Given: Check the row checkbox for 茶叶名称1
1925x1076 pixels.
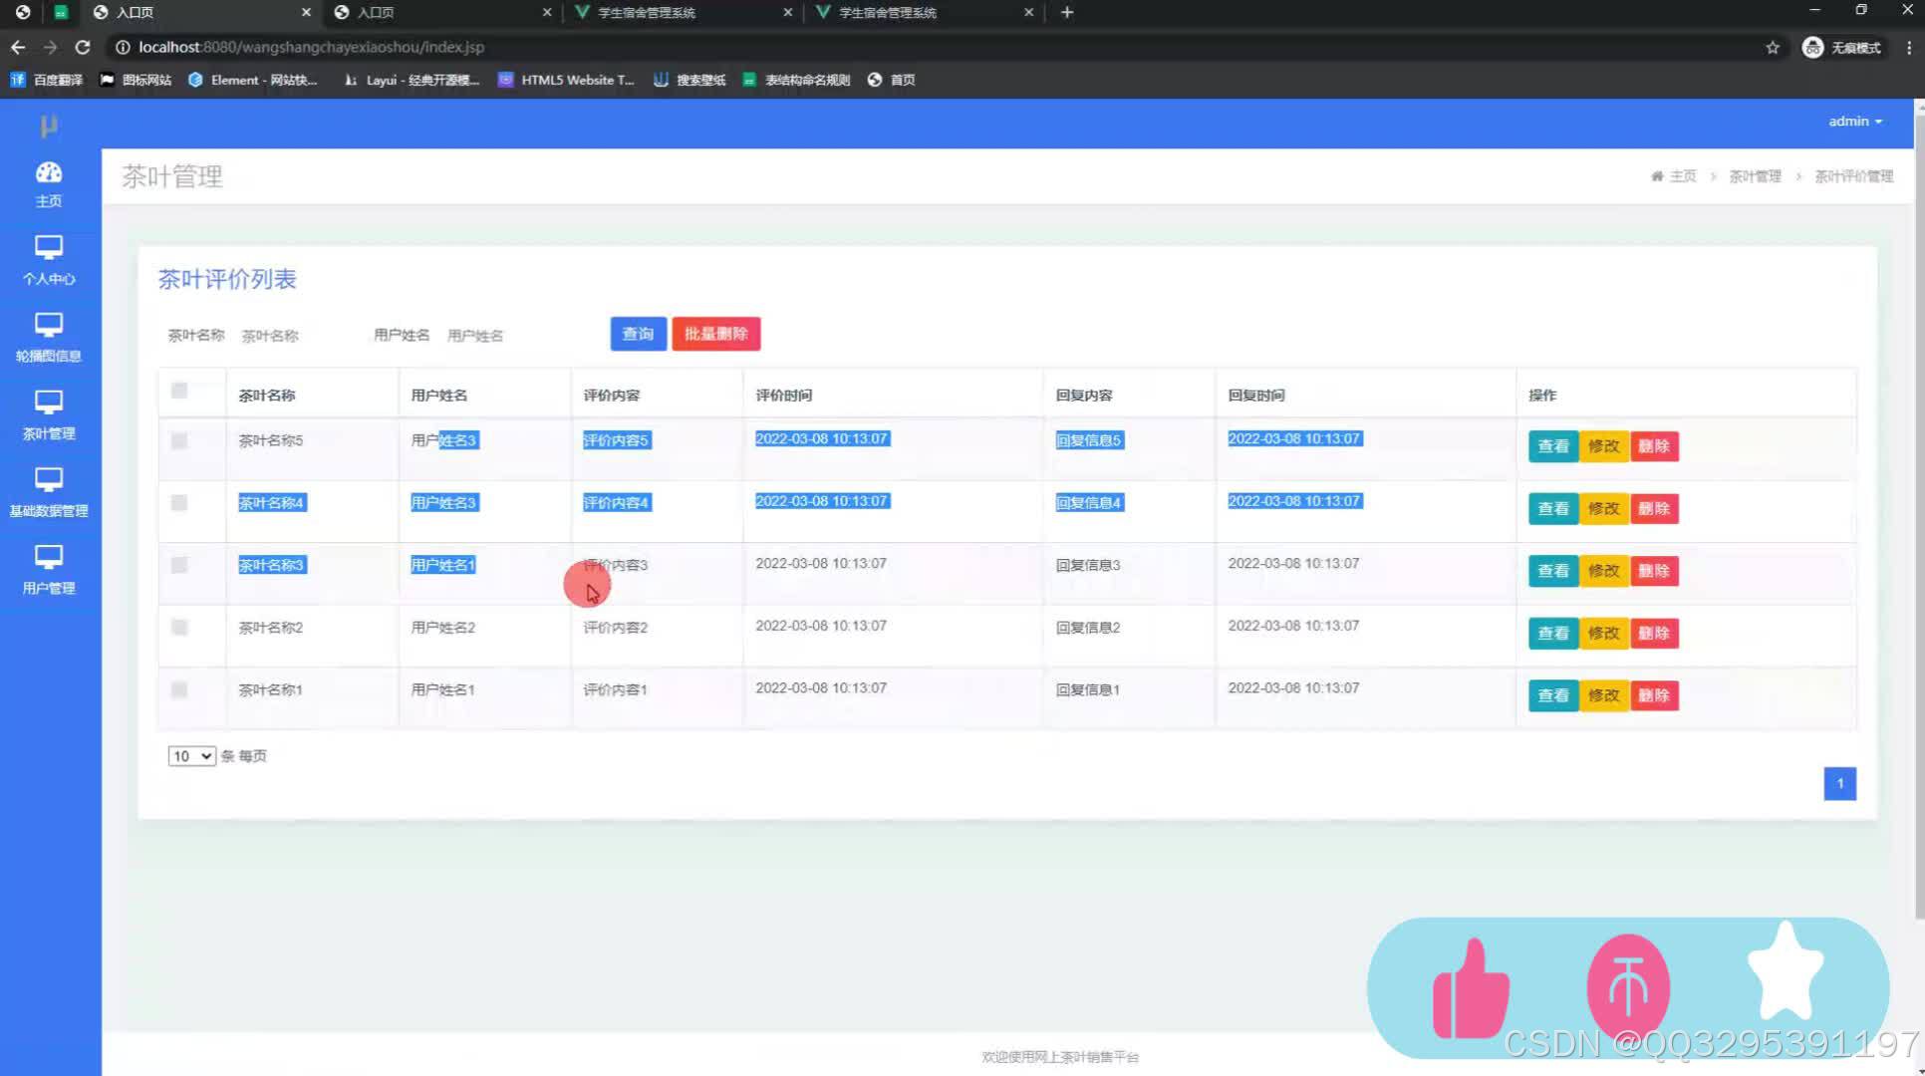Looking at the screenshot, I should pyautogui.click(x=179, y=689).
